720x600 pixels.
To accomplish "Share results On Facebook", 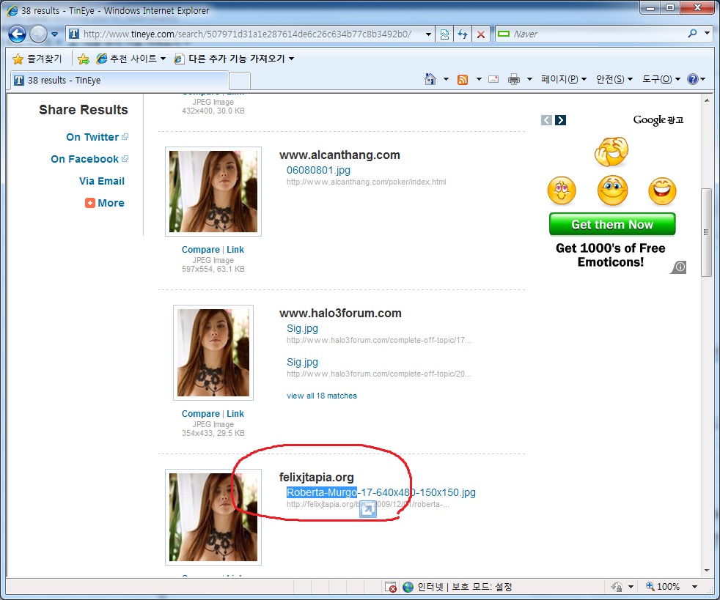I will (x=84, y=159).
